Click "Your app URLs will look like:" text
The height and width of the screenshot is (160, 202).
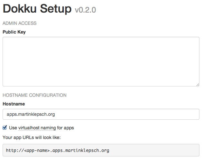32,137
